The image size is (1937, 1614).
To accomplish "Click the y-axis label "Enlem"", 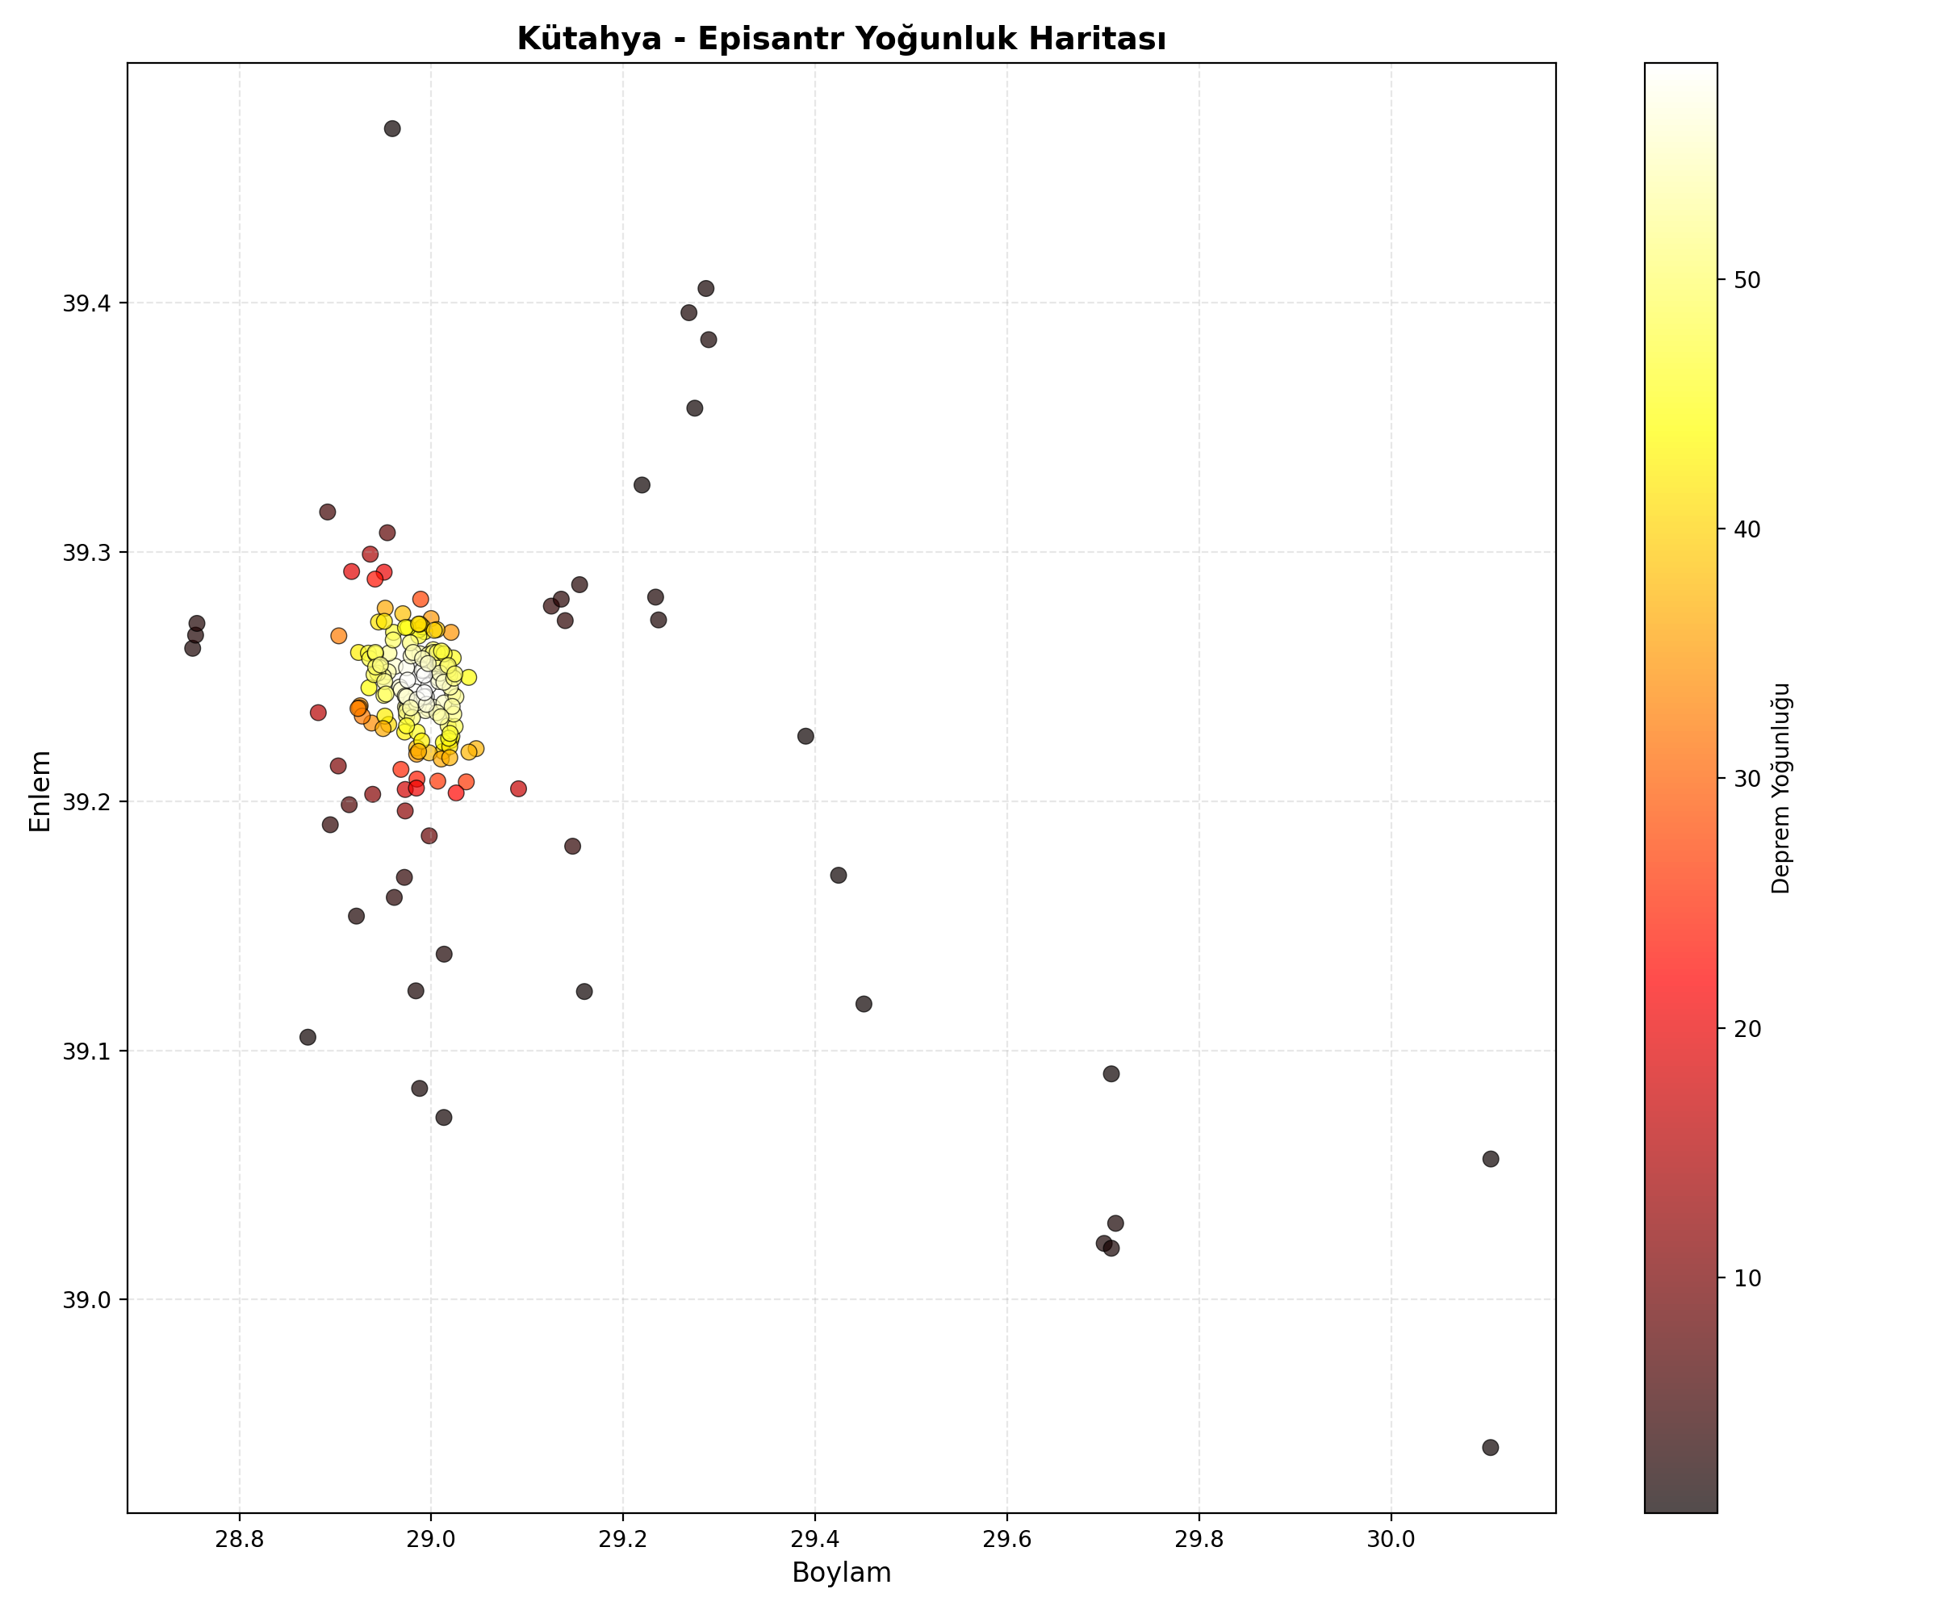I will [40, 790].
